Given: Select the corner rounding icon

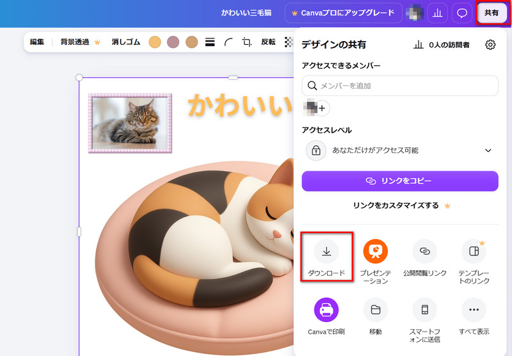Looking at the screenshot, I should [228, 42].
